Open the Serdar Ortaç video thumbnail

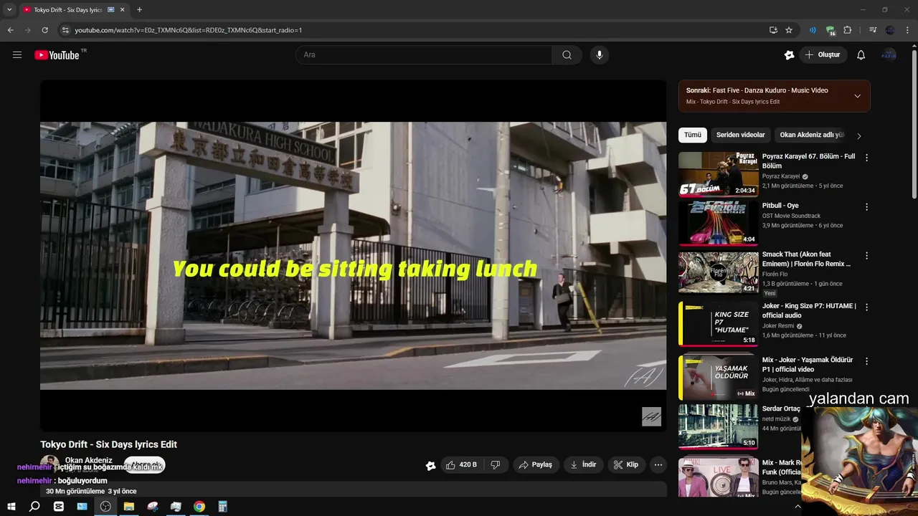click(718, 426)
